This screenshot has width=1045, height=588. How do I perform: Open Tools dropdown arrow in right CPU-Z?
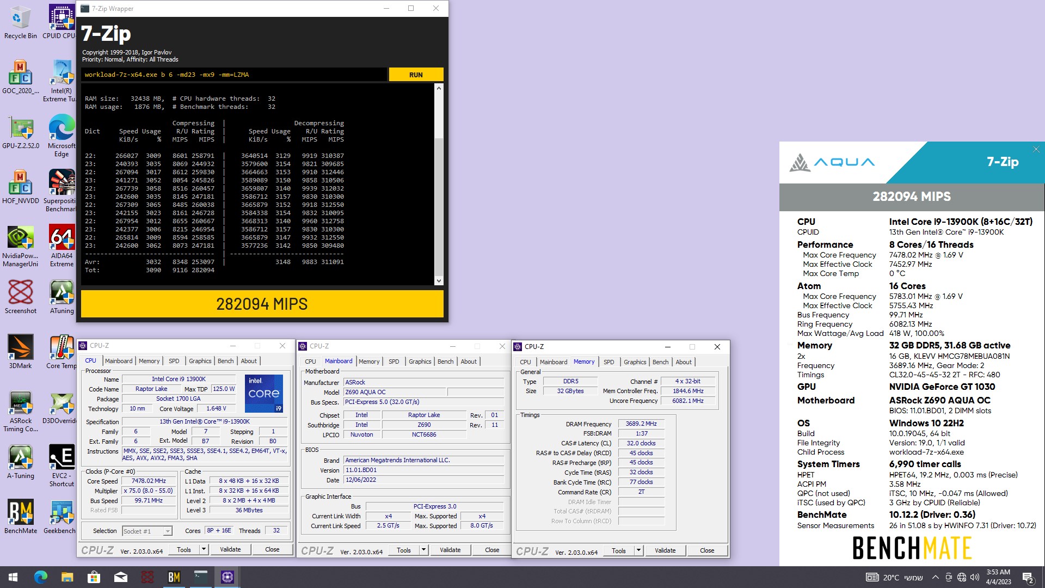[x=639, y=551]
